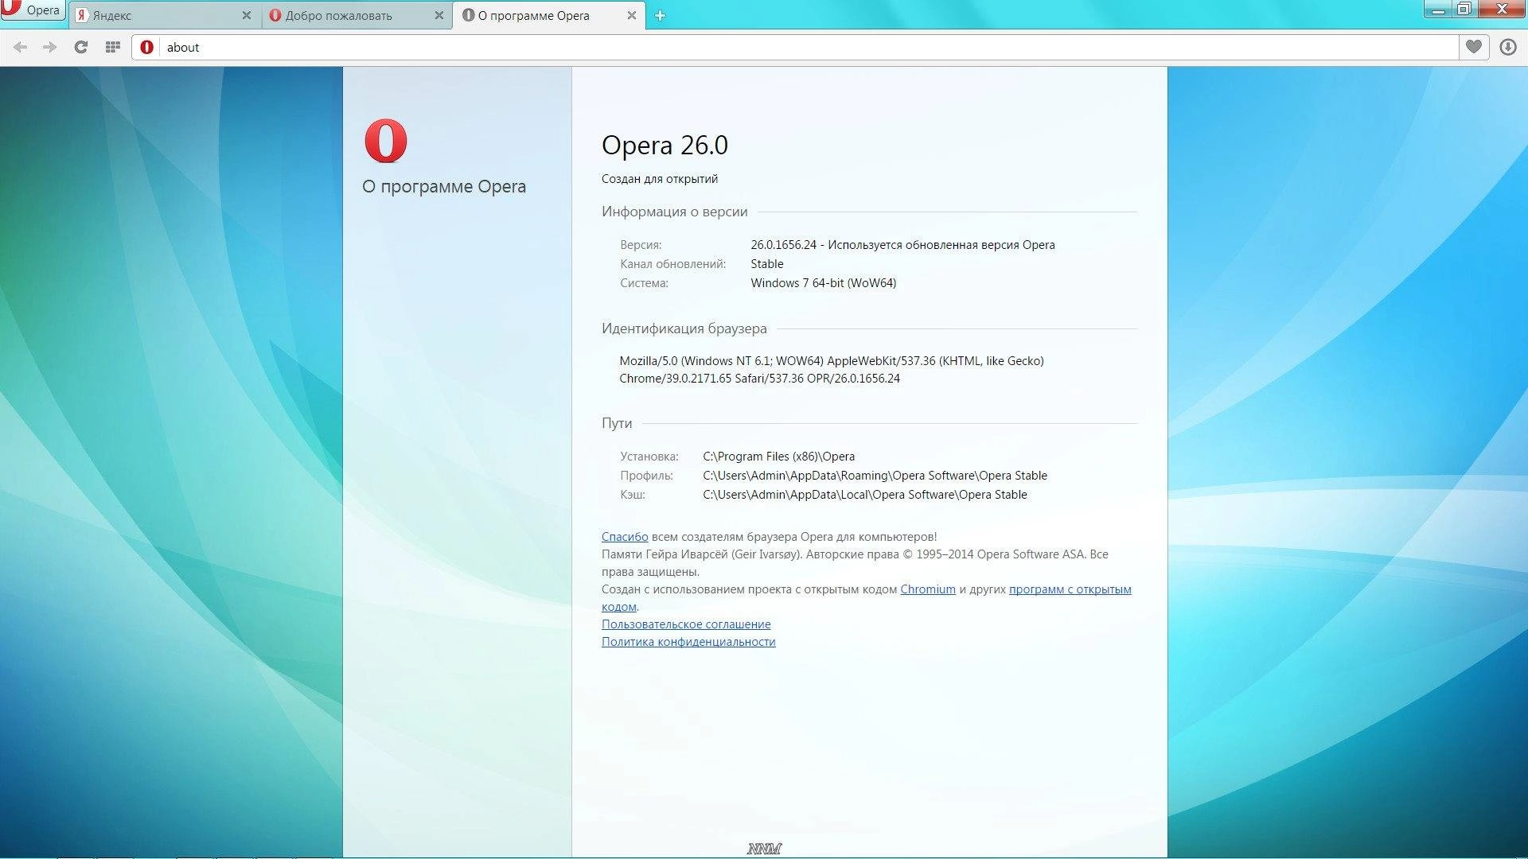Click the Opera badge in address bar

147,48
